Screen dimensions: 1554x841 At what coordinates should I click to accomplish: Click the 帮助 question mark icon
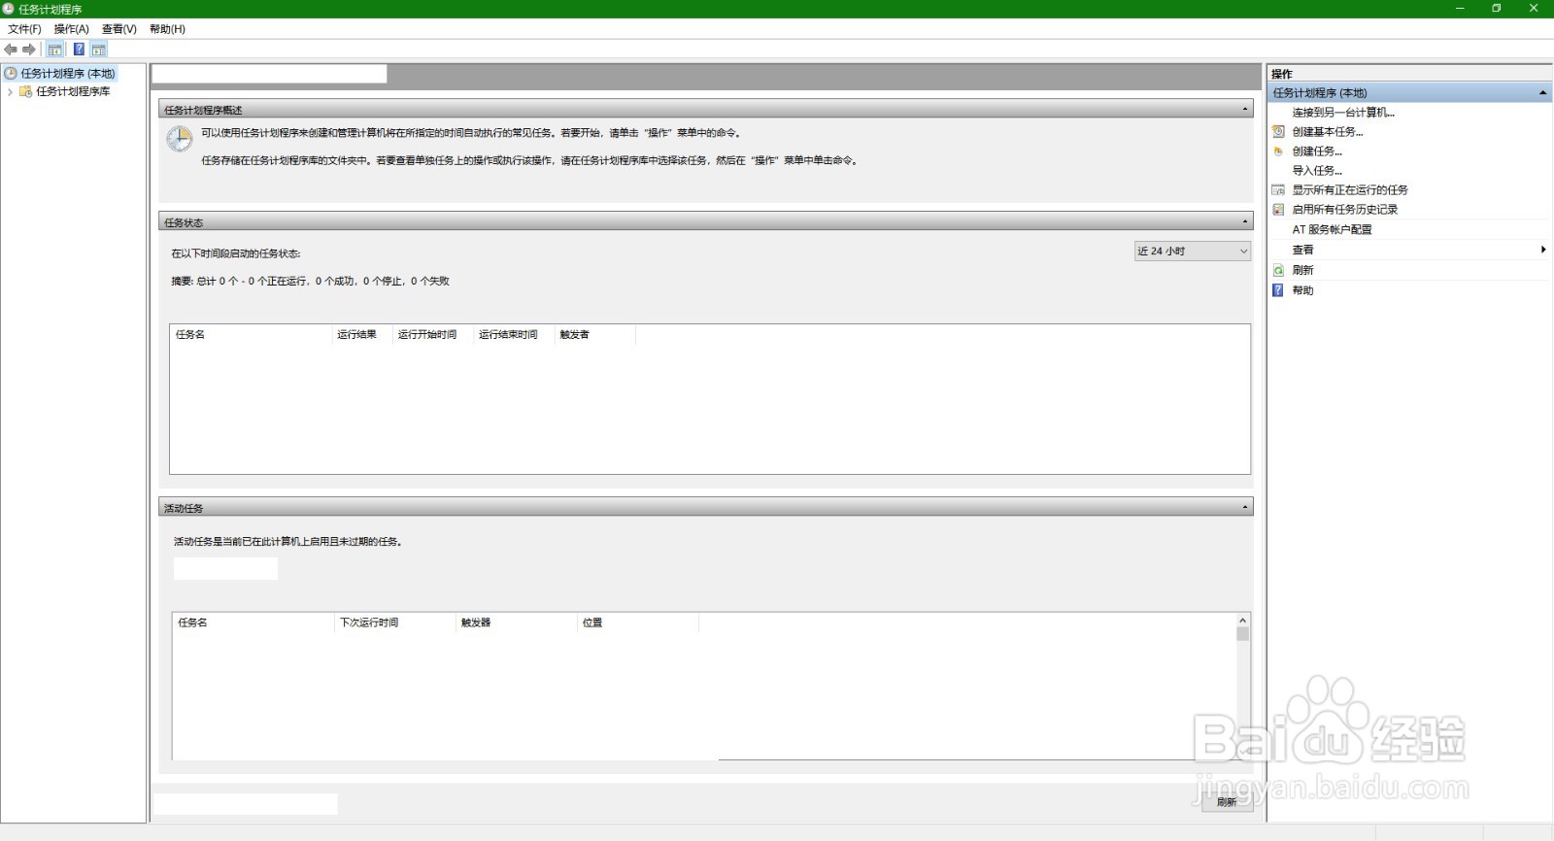[1278, 289]
